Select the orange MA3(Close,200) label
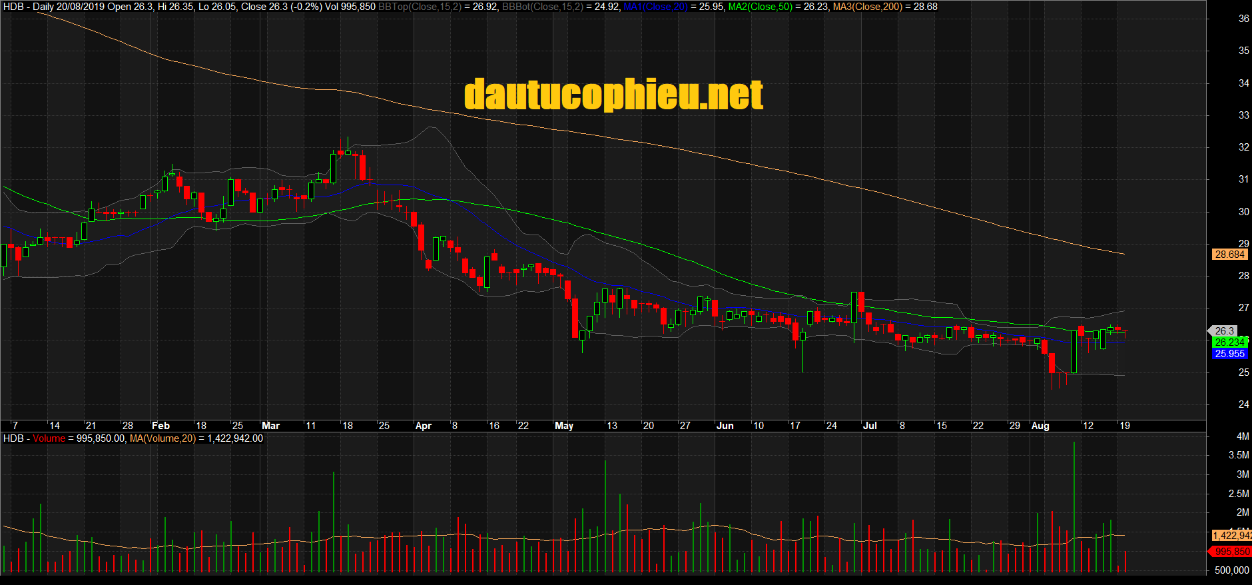This screenshot has height=585, width=1252. coord(868,7)
